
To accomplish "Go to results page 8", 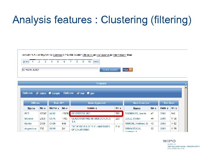I will [x=77, y=62].
